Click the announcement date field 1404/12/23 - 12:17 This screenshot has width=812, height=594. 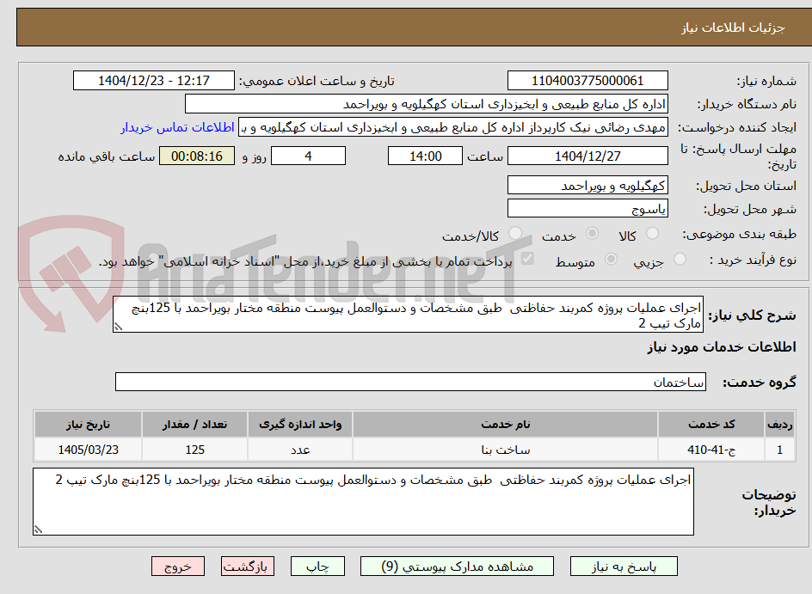pos(154,81)
